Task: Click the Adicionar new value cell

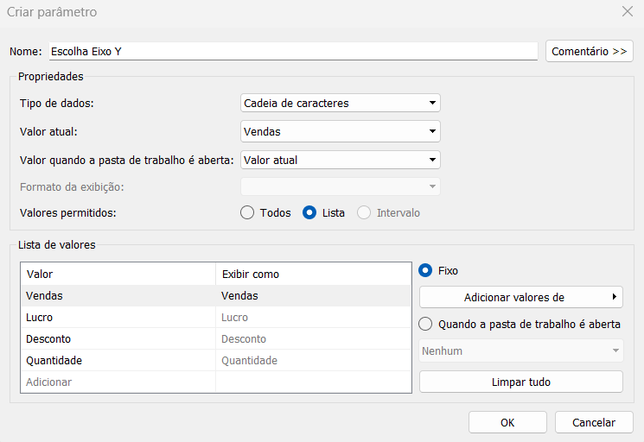Action: pos(118,382)
